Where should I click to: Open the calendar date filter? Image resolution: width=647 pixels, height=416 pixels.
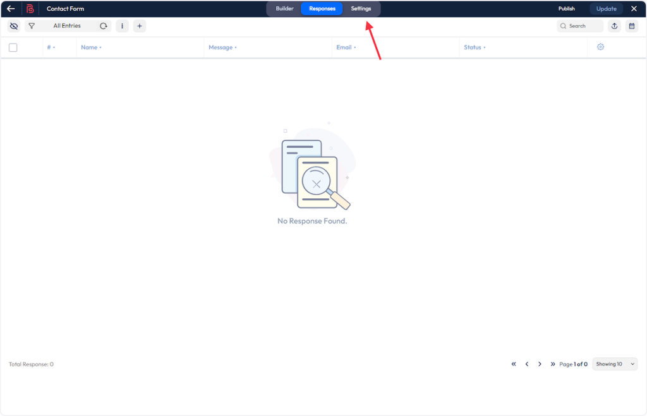click(631, 26)
